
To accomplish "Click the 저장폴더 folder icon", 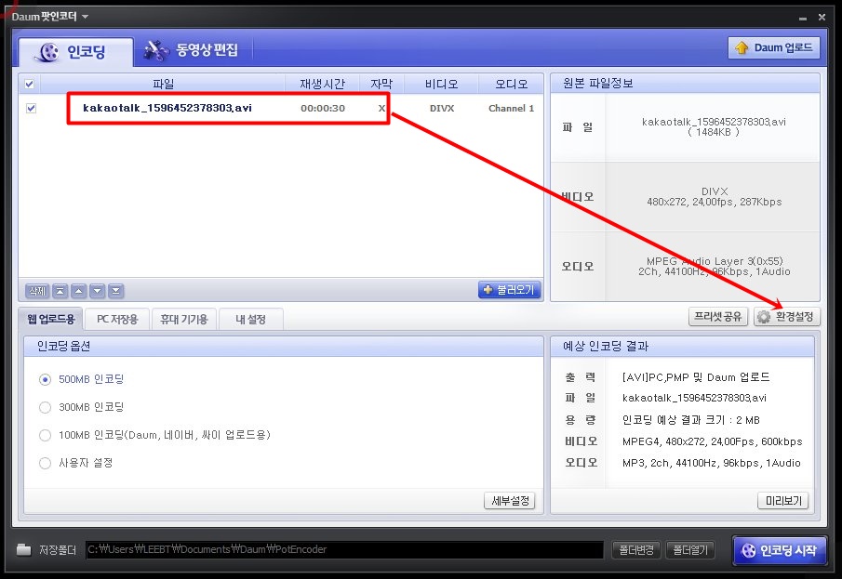I will pyautogui.click(x=23, y=549).
